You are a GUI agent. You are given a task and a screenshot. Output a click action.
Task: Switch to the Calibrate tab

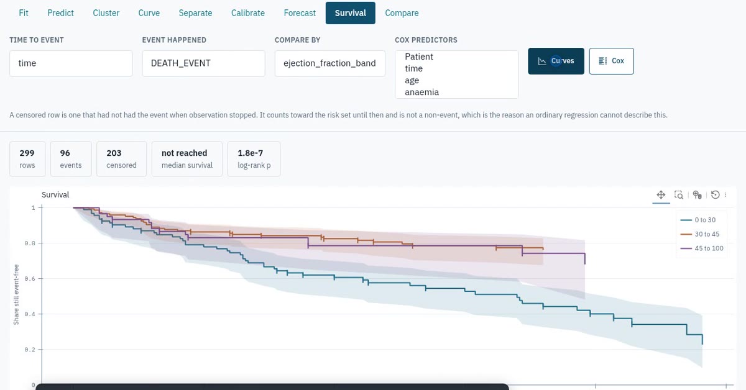[248, 12]
